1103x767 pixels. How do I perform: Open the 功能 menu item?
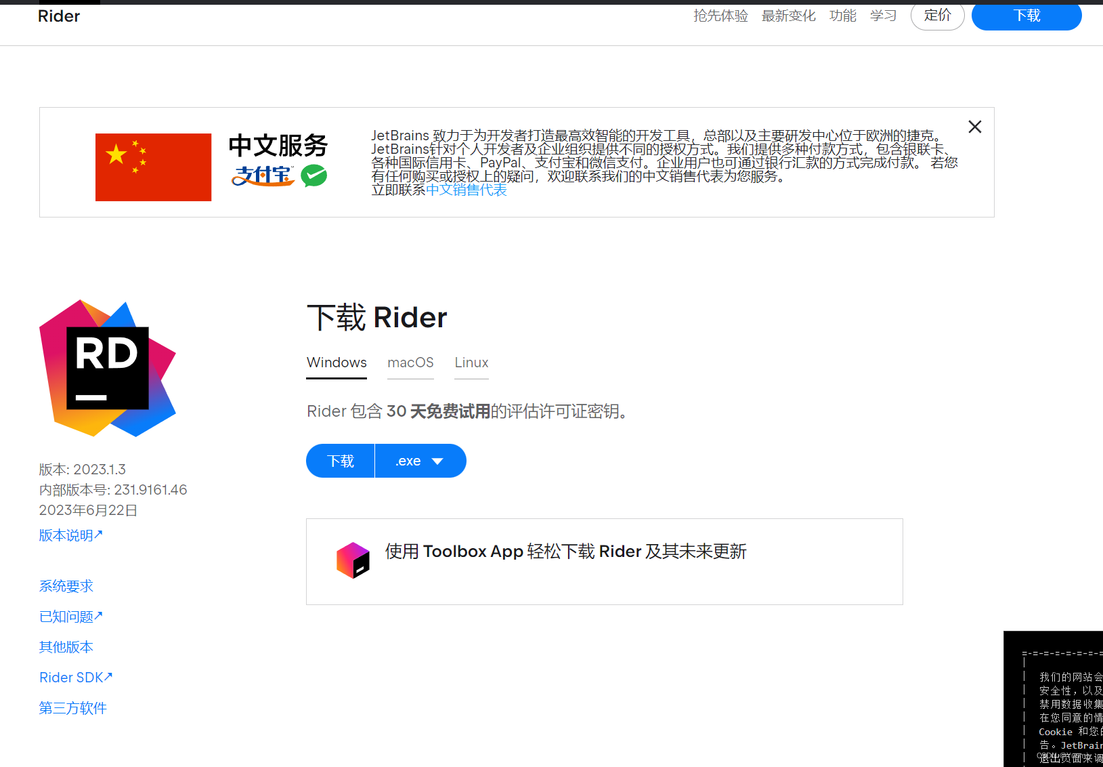click(842, 16)
